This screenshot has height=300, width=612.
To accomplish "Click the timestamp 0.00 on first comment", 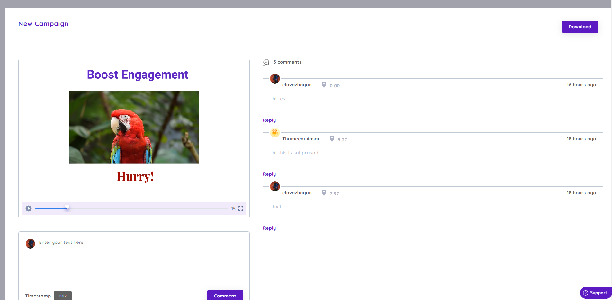I will [x=335, y=86].
